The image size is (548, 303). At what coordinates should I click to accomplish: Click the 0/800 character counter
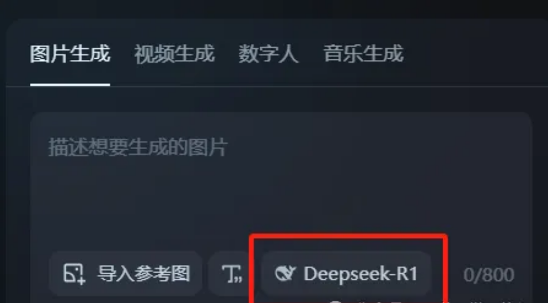(489, 275)
